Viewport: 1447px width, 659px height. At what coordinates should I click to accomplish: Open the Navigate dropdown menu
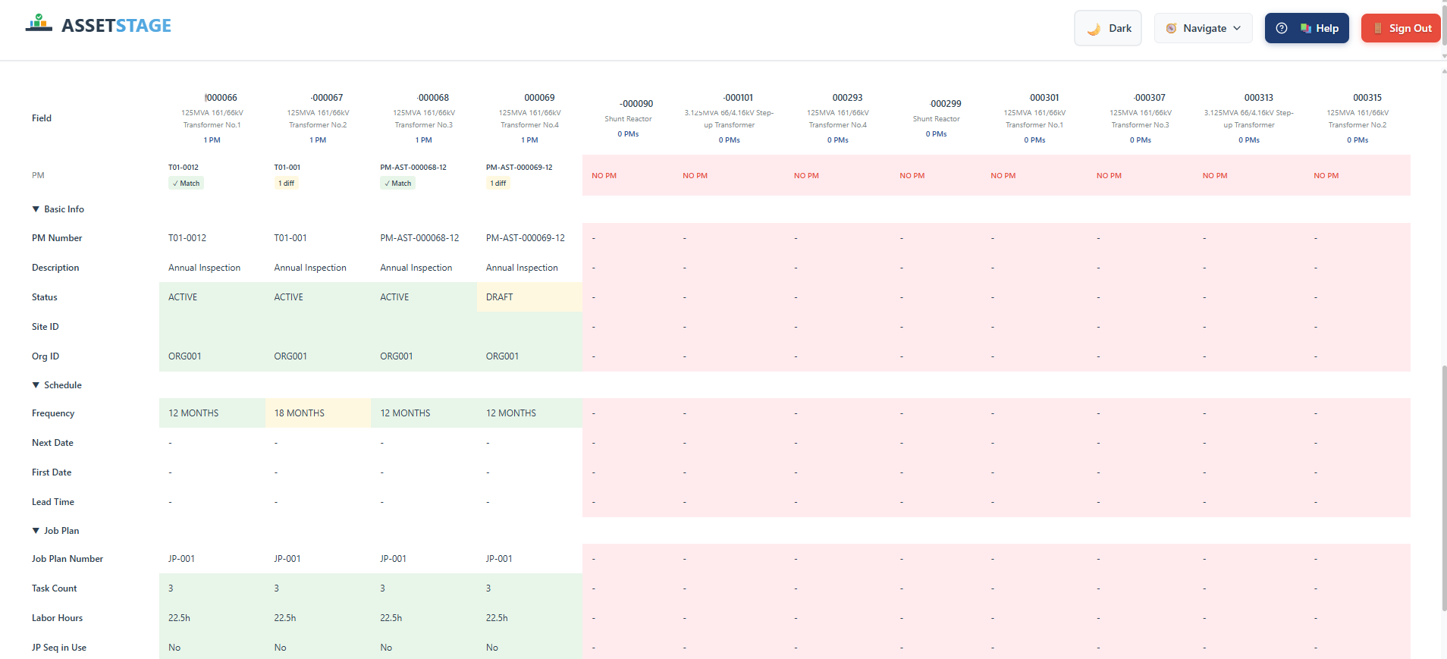coord(1204,29)
